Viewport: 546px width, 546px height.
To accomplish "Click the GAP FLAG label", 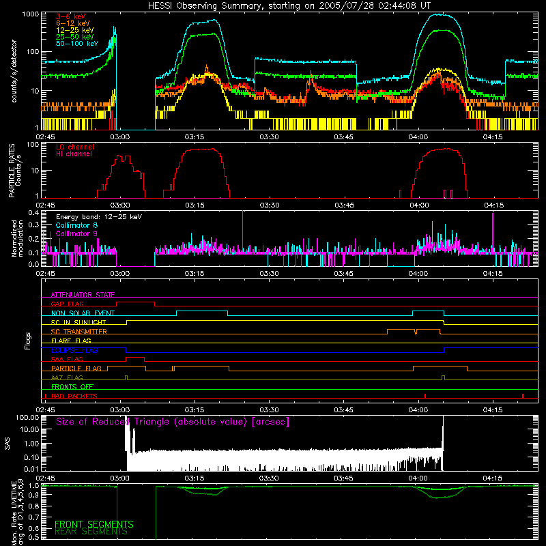I will [x=67, y=304].
